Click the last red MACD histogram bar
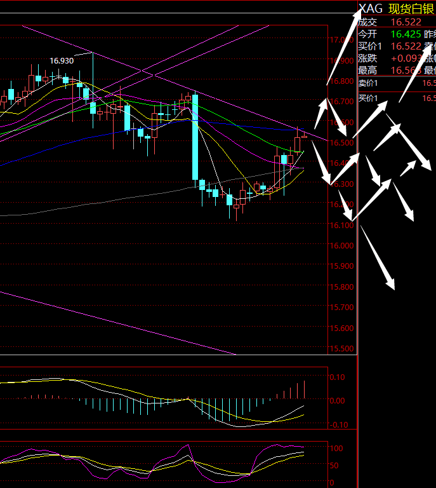This screenshot has width=436, height=488. tap(304, 390)
